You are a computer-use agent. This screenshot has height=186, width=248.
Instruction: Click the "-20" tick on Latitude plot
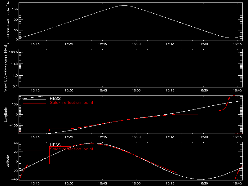tap(15, 171)
